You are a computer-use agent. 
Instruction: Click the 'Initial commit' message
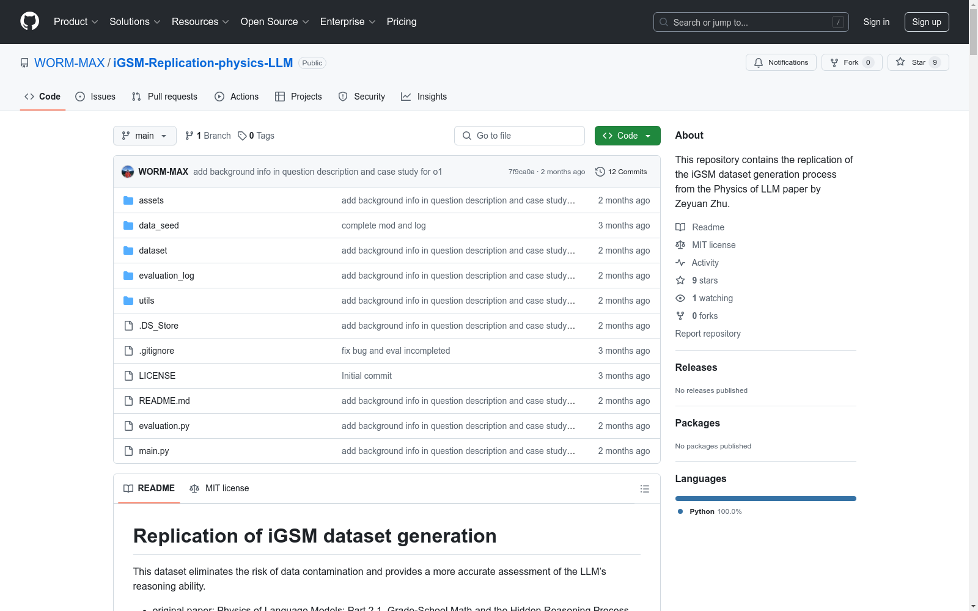tap(367, 376)
